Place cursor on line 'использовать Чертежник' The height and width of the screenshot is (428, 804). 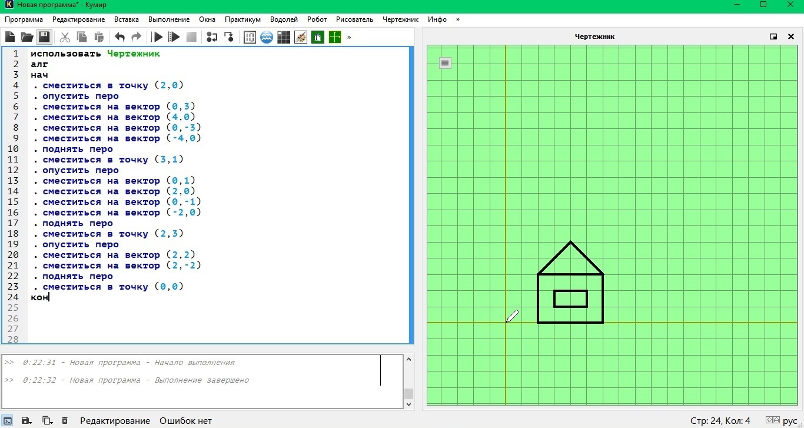(95, 54)
